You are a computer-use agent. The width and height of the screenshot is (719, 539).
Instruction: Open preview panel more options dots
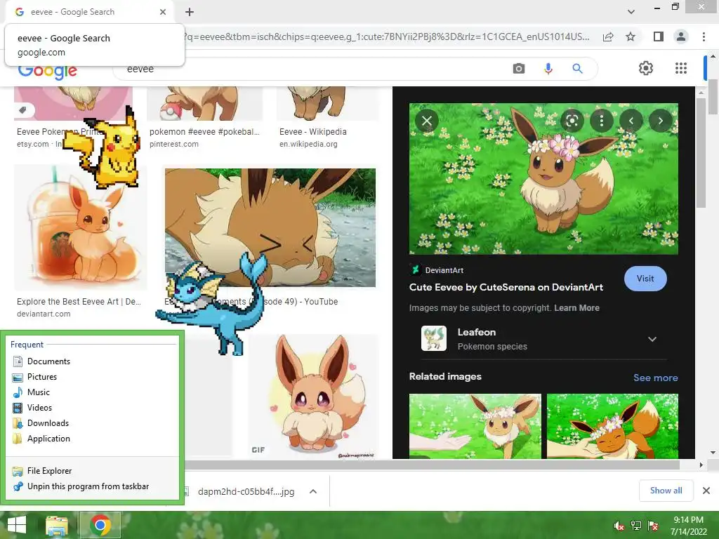pos(602,121)
